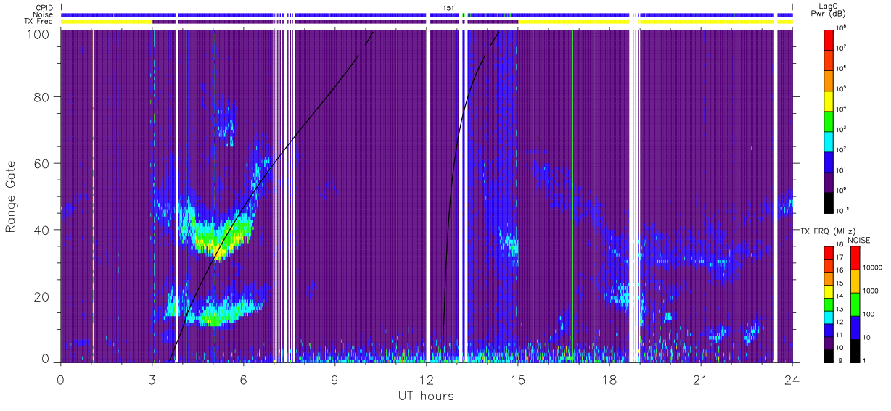891x411 pixels.
Task: Select the red segment of the NOISE colorbar
Action: pyautogui.click(x=855, y=257)
